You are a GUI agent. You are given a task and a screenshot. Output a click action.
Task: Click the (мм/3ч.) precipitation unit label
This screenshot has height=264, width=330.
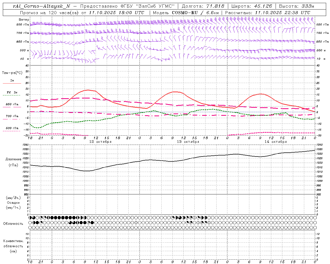[13, 198]
